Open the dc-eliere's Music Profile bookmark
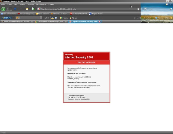Screen dimensions: 173x134 point(79,14)
